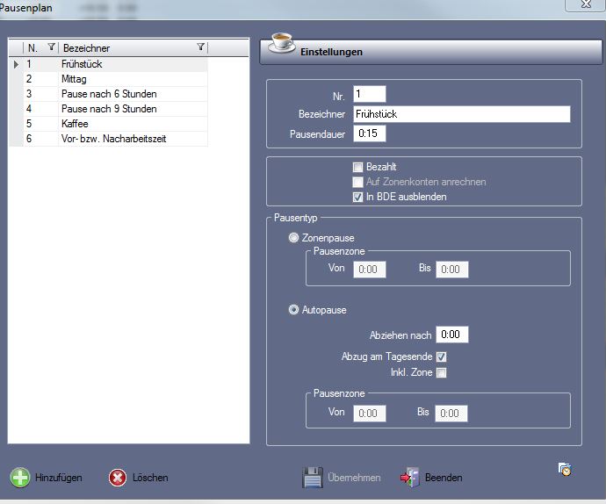Click the red Löschen delete icon
Screen dimensions: 606x504
tap(118, 477)
